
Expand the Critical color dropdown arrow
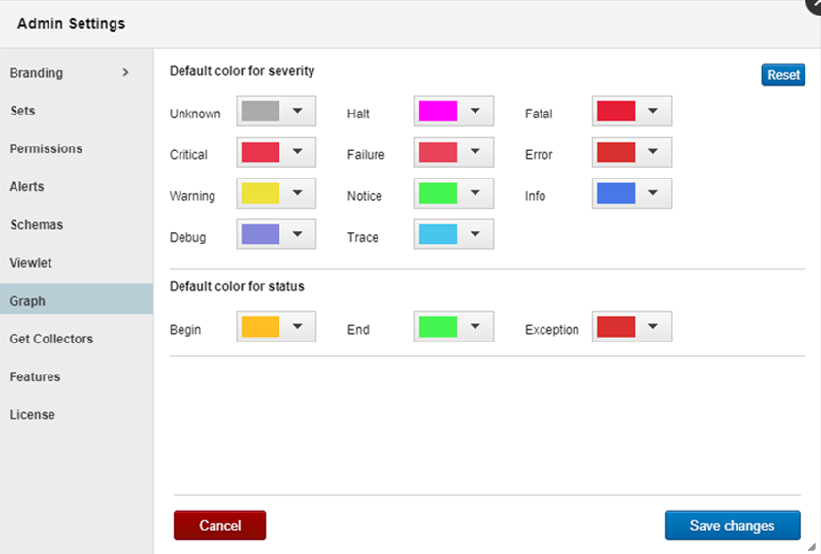tap(297, 152)
